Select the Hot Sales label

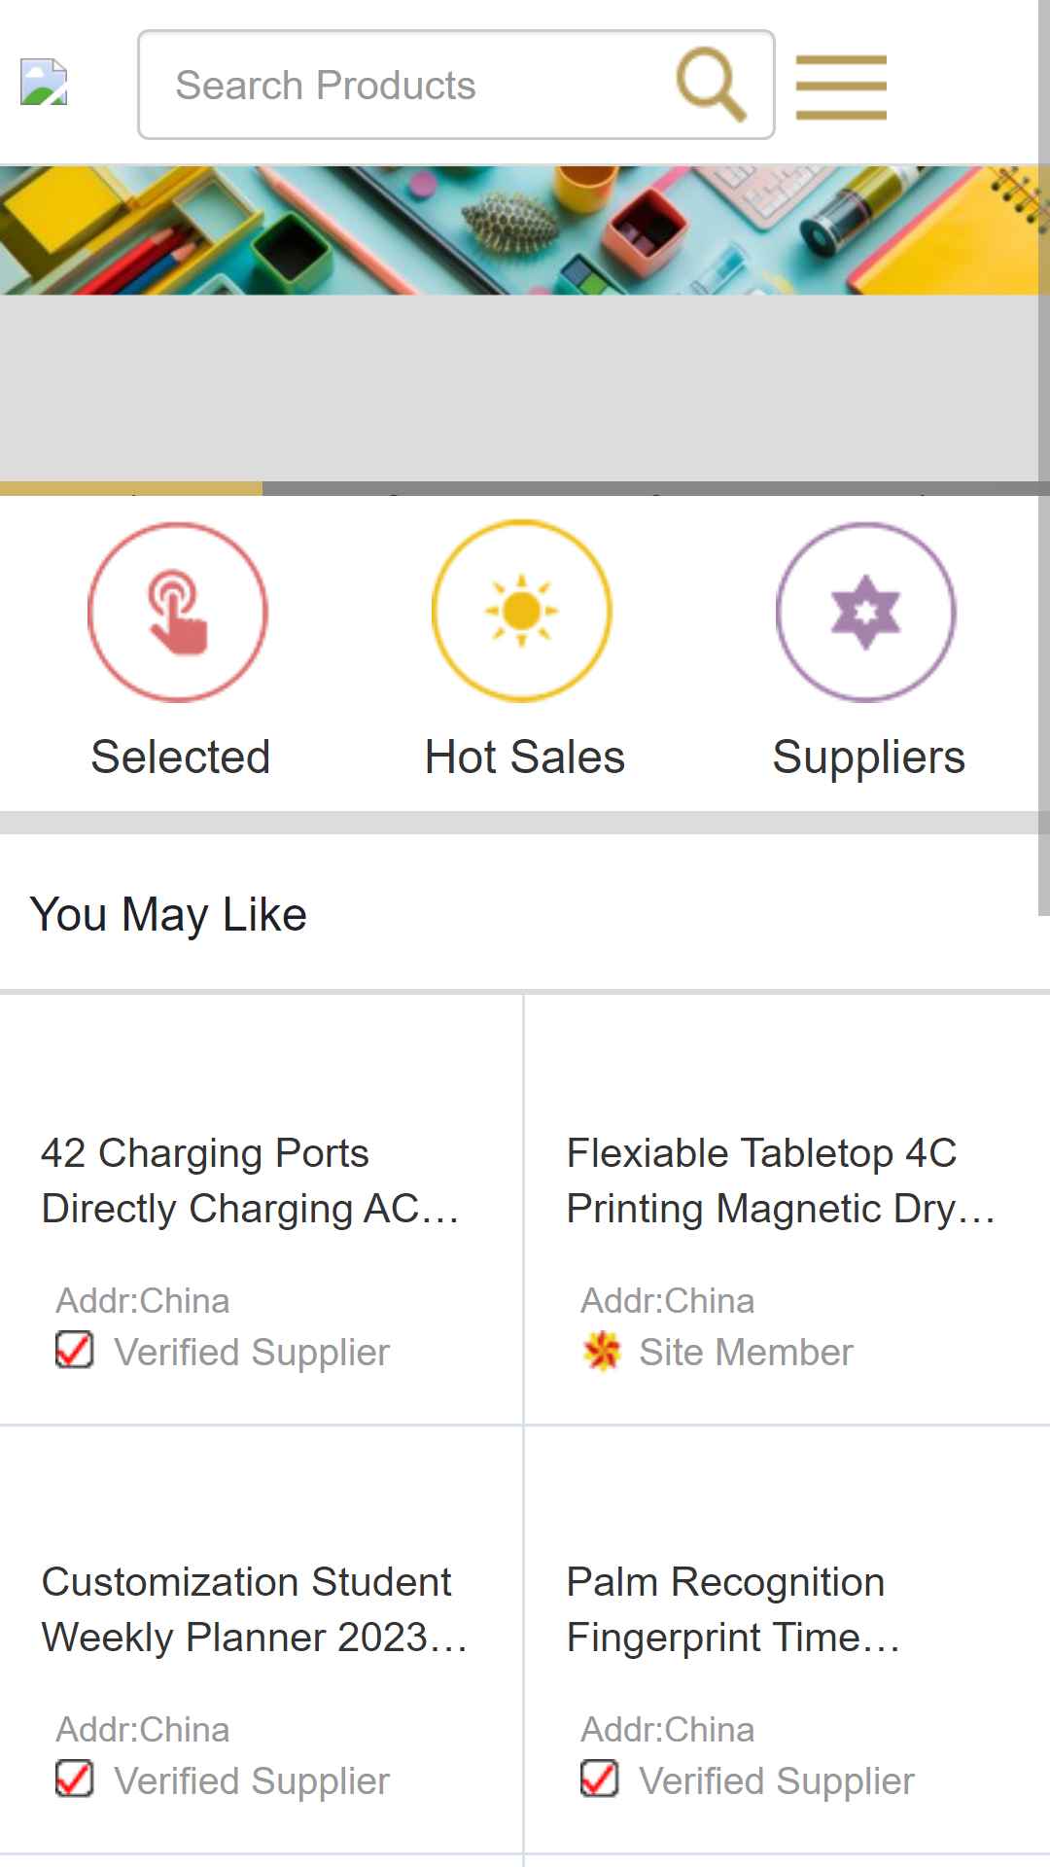(525, 757)
